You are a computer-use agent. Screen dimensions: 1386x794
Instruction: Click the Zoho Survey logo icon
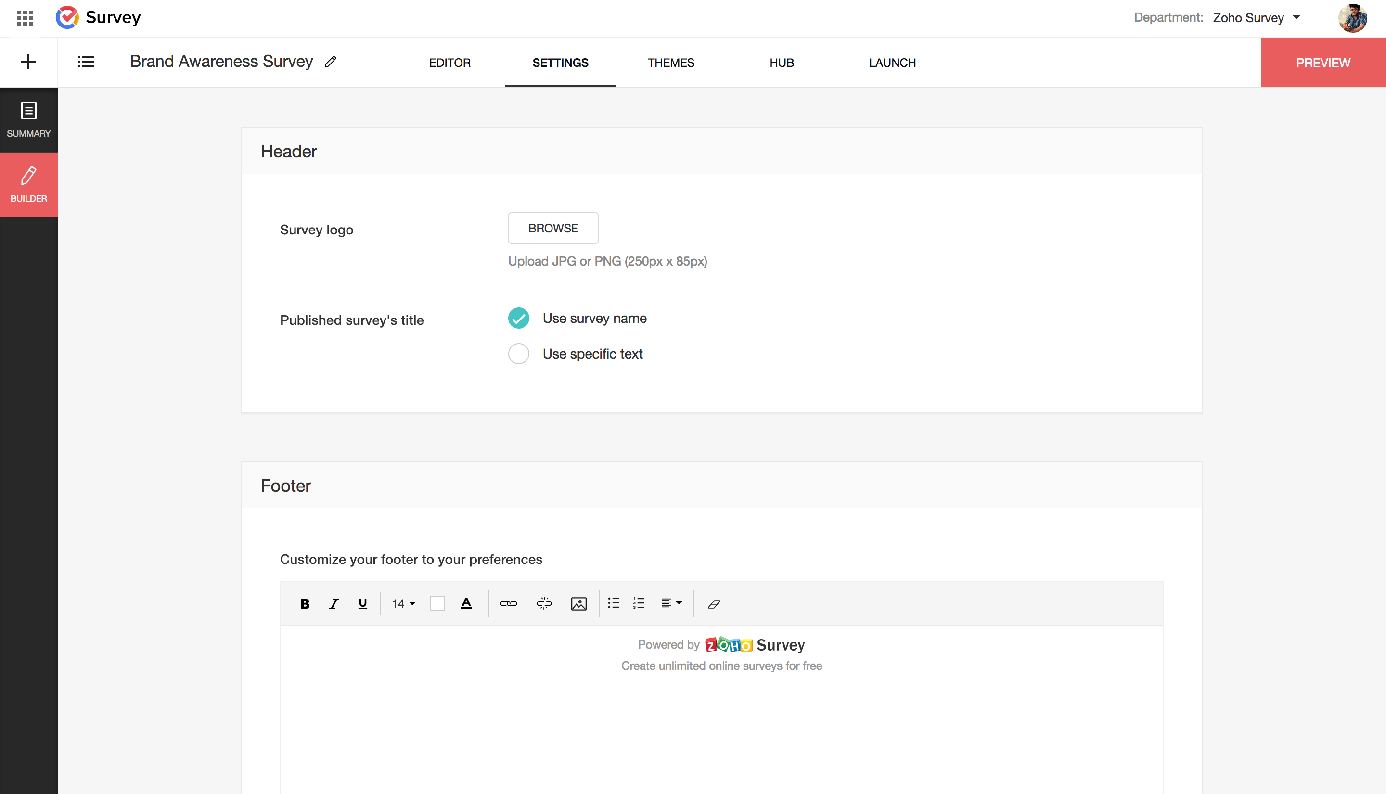tap(67, 17)
